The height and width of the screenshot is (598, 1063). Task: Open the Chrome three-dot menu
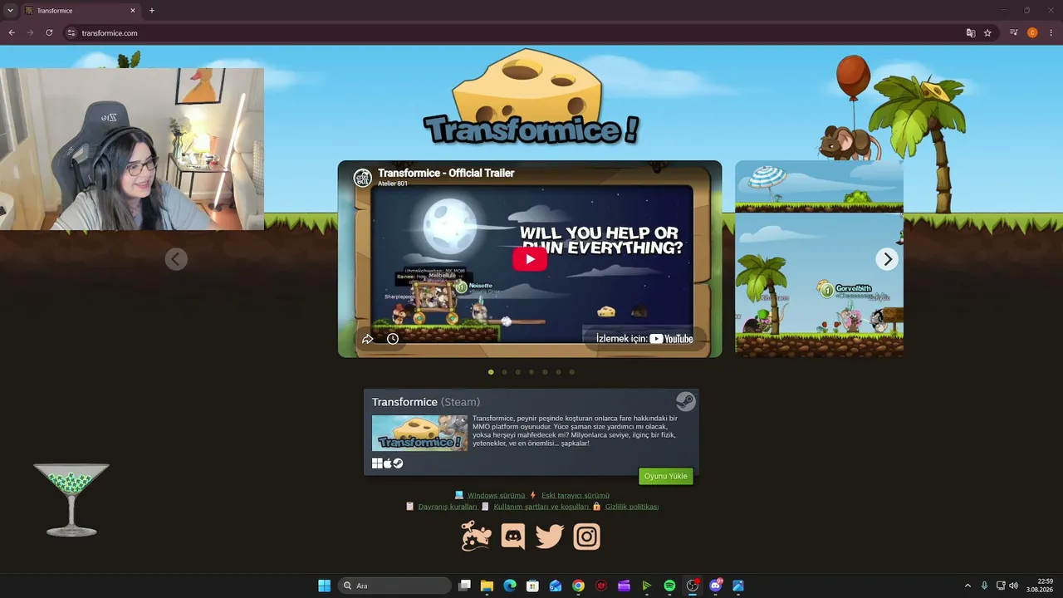(x=1051, y=33)
